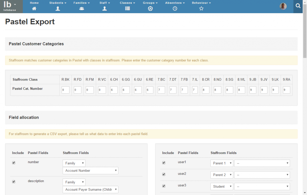The height and width of the screenshot is (195, 307).
Task: Click the 8.NO category number field
Action: pos(217,90)
